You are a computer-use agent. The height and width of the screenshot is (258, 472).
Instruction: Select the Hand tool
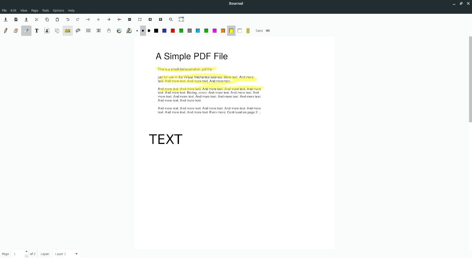coord(109,31)
